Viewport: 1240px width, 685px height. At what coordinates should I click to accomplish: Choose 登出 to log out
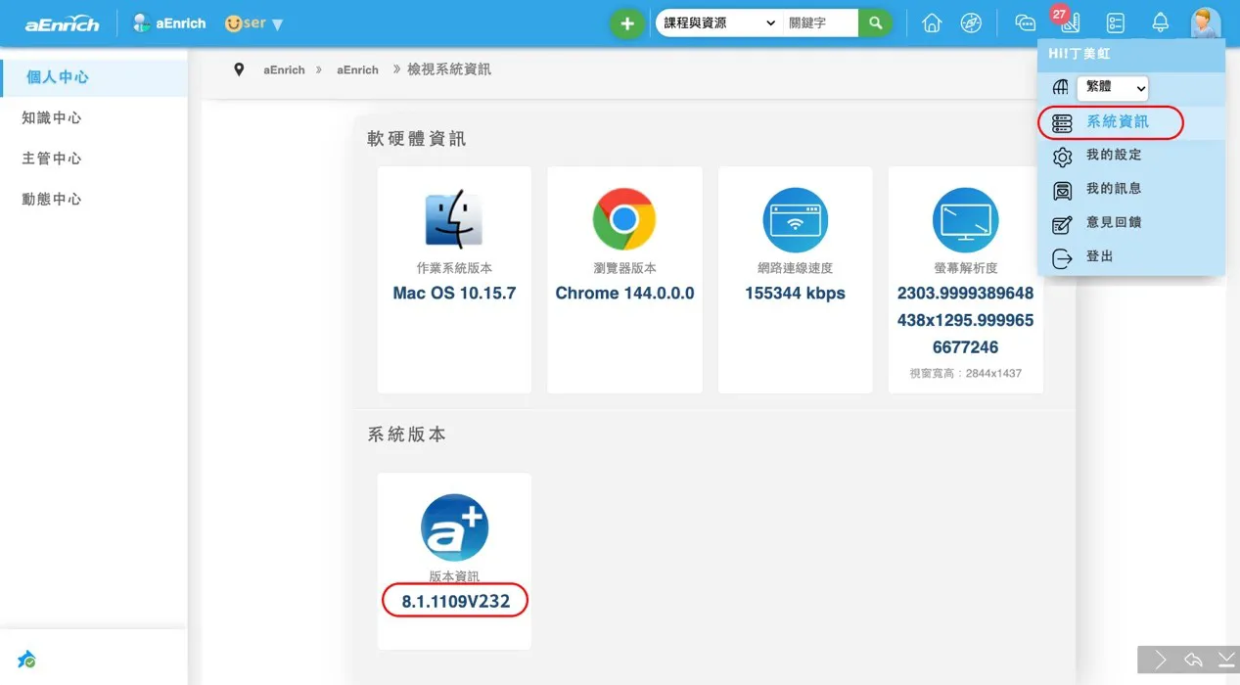click(x=1099, y=256)
